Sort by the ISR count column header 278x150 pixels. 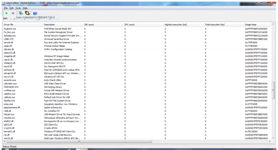[89, 25]
